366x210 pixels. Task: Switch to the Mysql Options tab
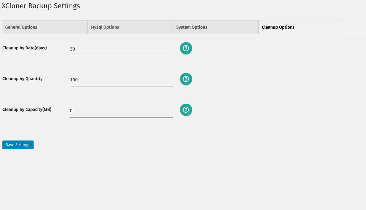click(130, 27)
